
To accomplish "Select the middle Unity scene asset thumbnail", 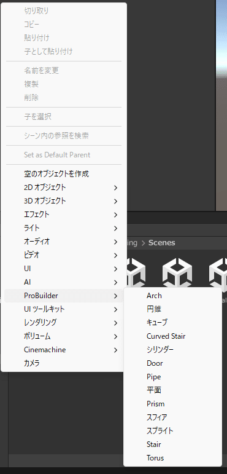I will tap(177, 273).
